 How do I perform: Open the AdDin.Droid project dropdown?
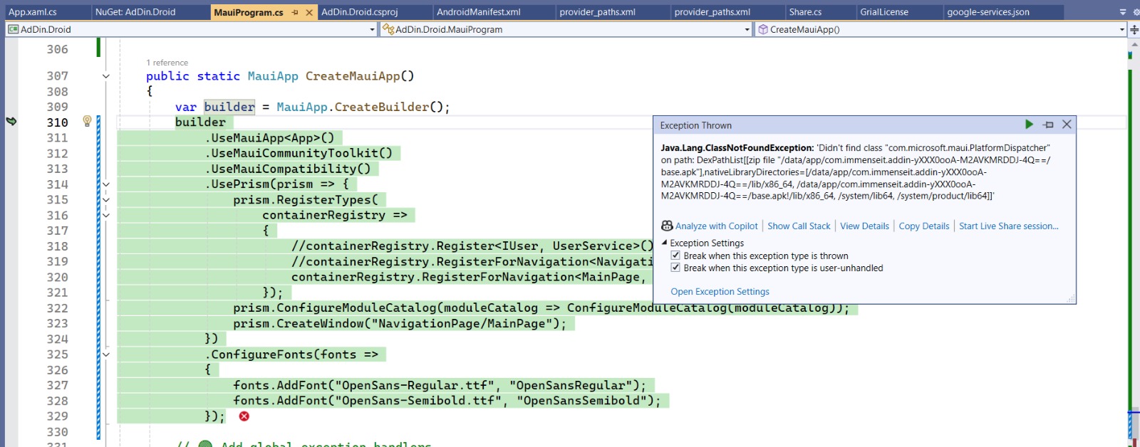click(372, 29)
